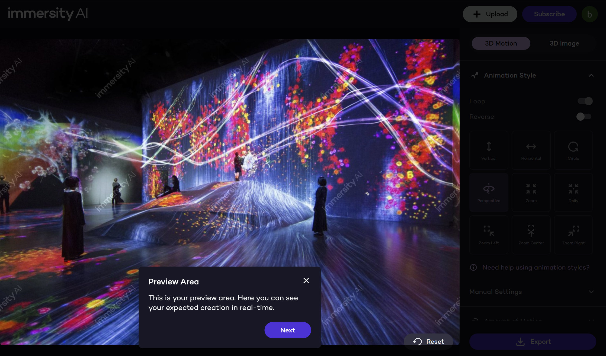Click Next in the Preview Area dialog
Viewport: 606px width, 356px height.
point(287,330)
